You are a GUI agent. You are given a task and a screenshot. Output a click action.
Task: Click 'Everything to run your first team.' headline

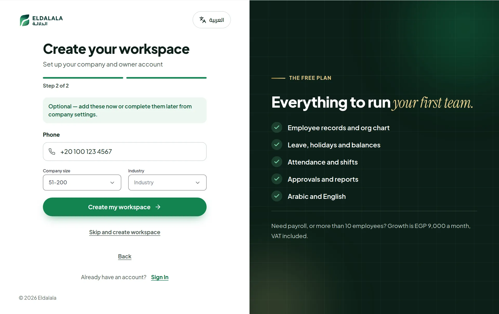click(x=372, y=102)
